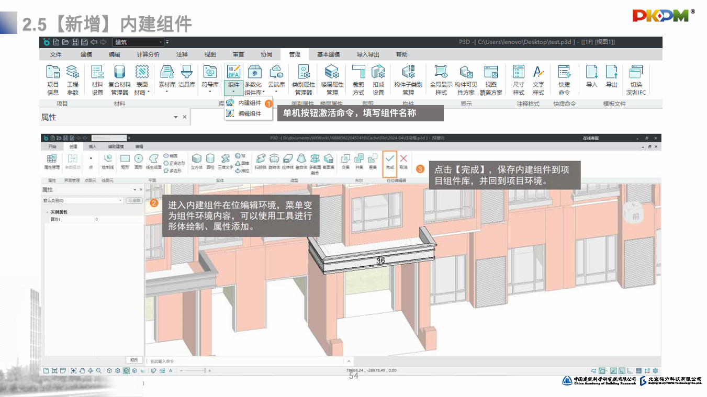
Task: Switch to the 计算分析 tab
Action: 148,54
